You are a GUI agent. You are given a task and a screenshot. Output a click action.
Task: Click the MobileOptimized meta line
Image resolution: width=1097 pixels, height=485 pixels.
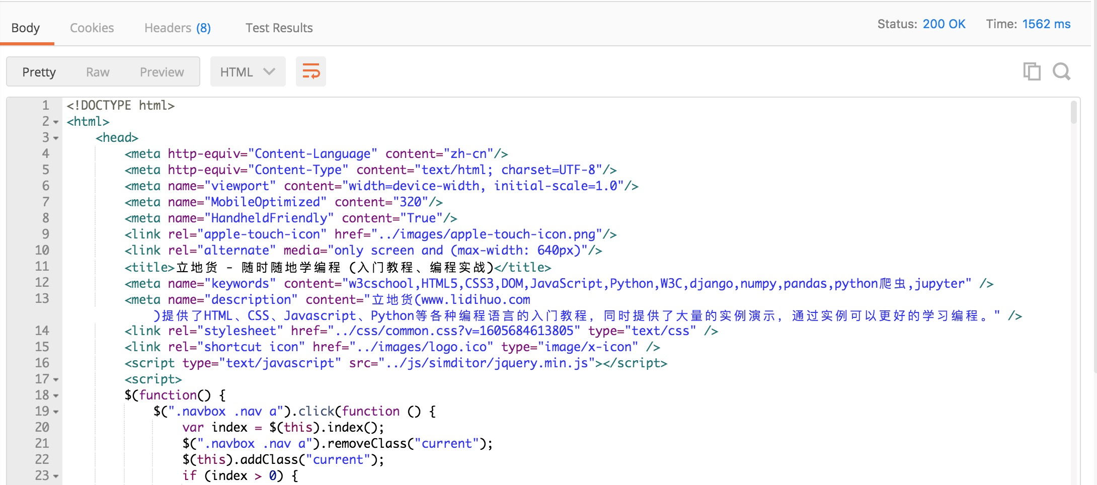click(x=284, y=202)
